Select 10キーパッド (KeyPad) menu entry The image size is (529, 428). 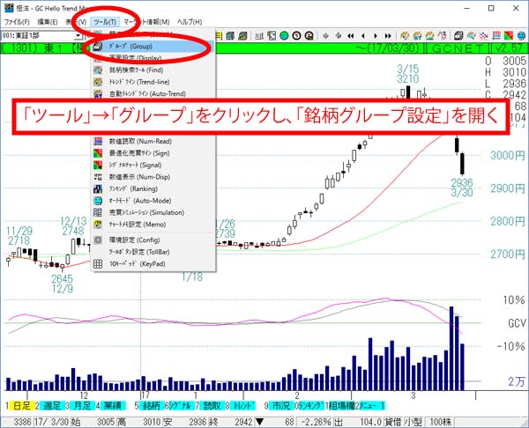click(x=153, y=264)
